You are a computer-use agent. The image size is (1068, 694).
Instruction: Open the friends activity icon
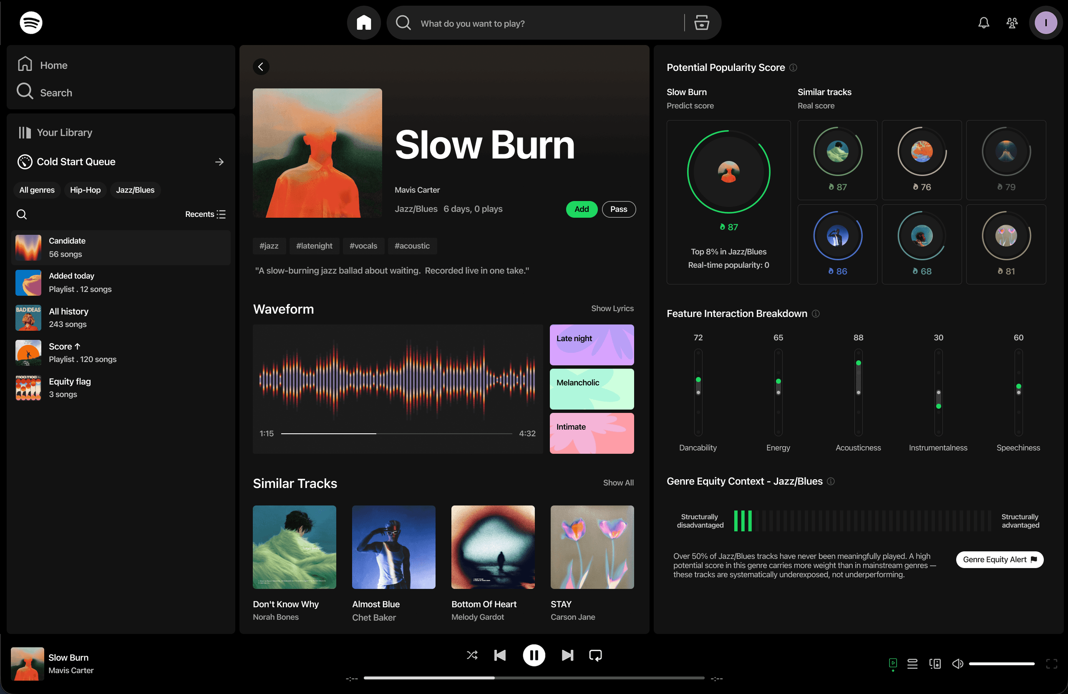pos(1012,23)
